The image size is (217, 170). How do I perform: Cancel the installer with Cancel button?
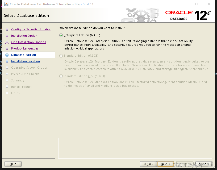204,164
